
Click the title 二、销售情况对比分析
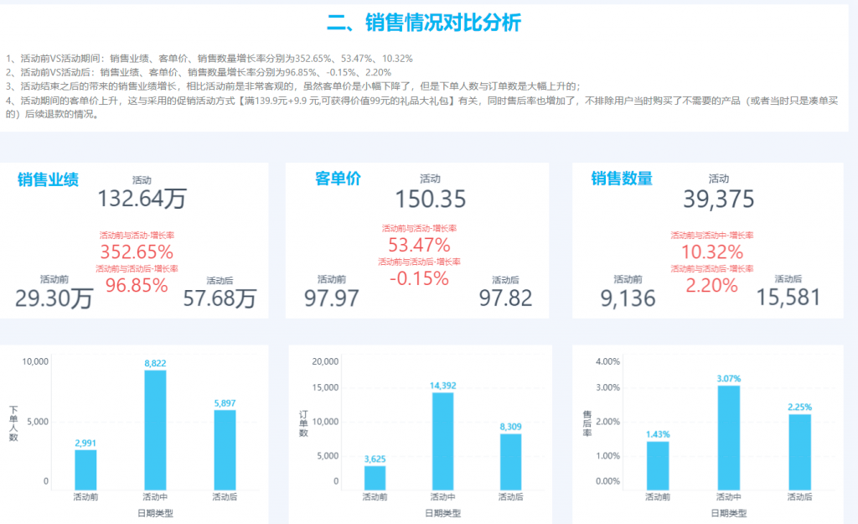coord(423,23)
